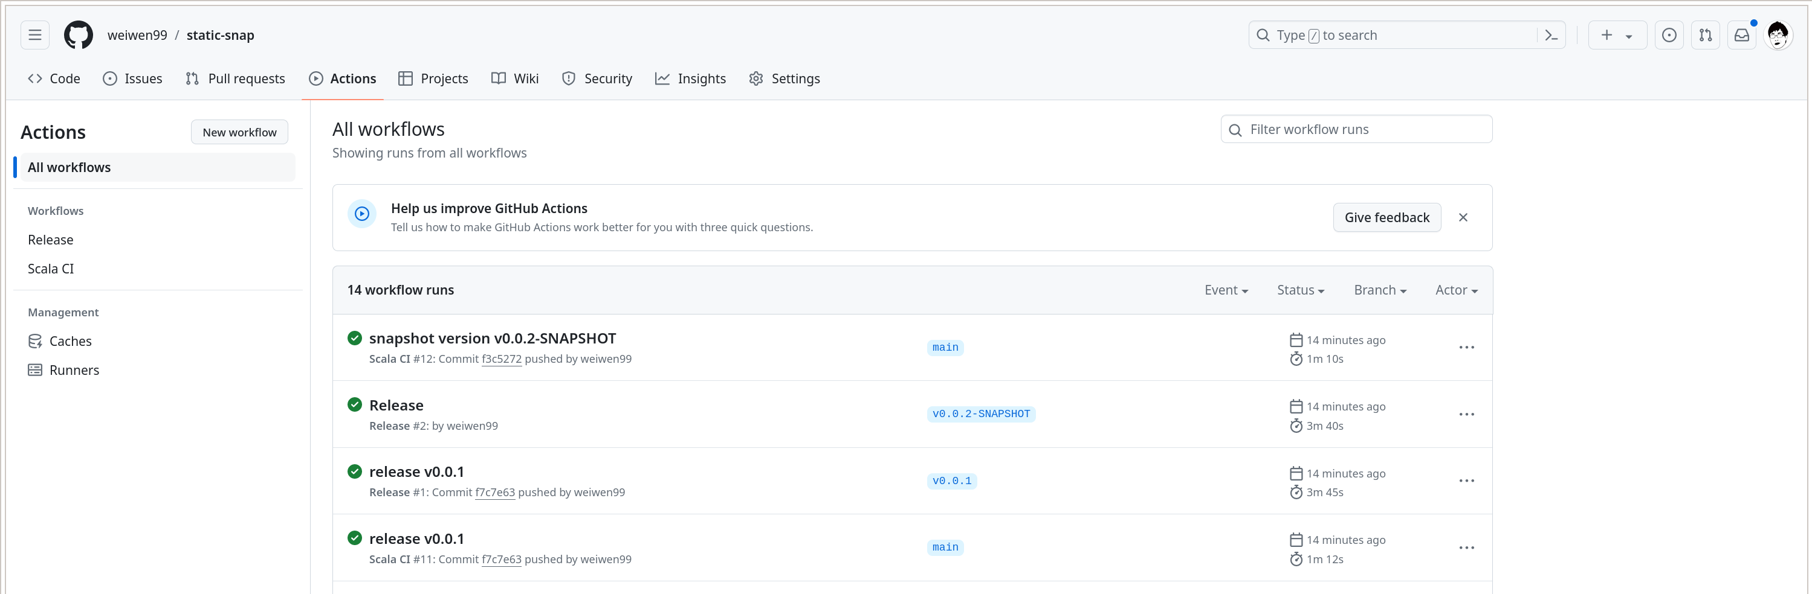The width and height of the screenshot is (1812, 594).
Task: Open options menu for Release #2 run
Action: point(1467,415)
